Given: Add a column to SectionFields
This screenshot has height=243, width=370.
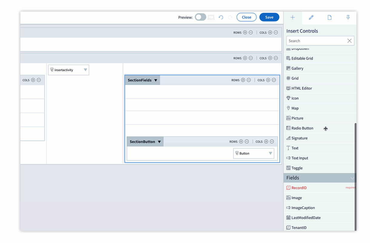Looking at the screenshot, I should (268, 80).
